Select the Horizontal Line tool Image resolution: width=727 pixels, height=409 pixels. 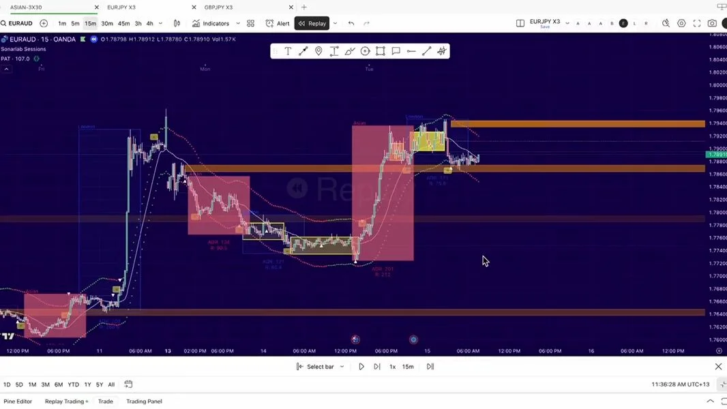click(411, 51)
